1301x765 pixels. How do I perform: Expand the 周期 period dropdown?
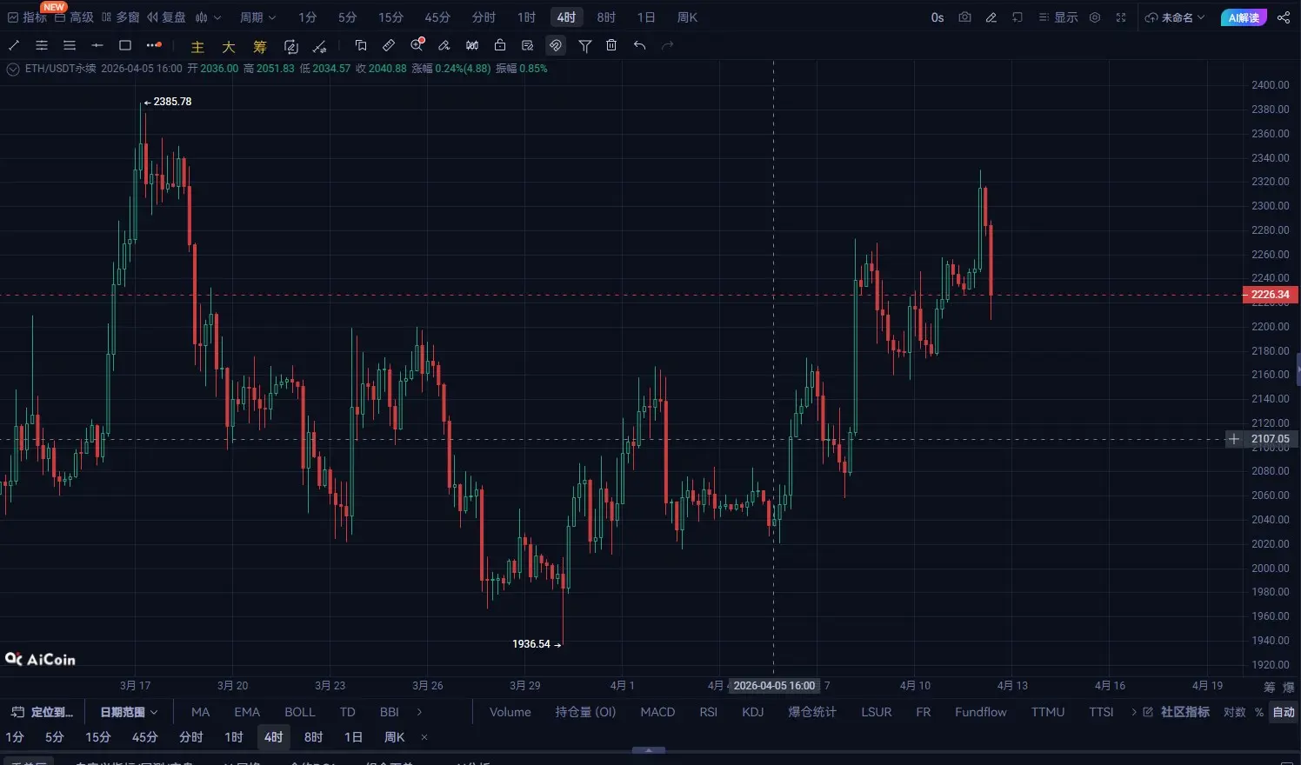257,17
